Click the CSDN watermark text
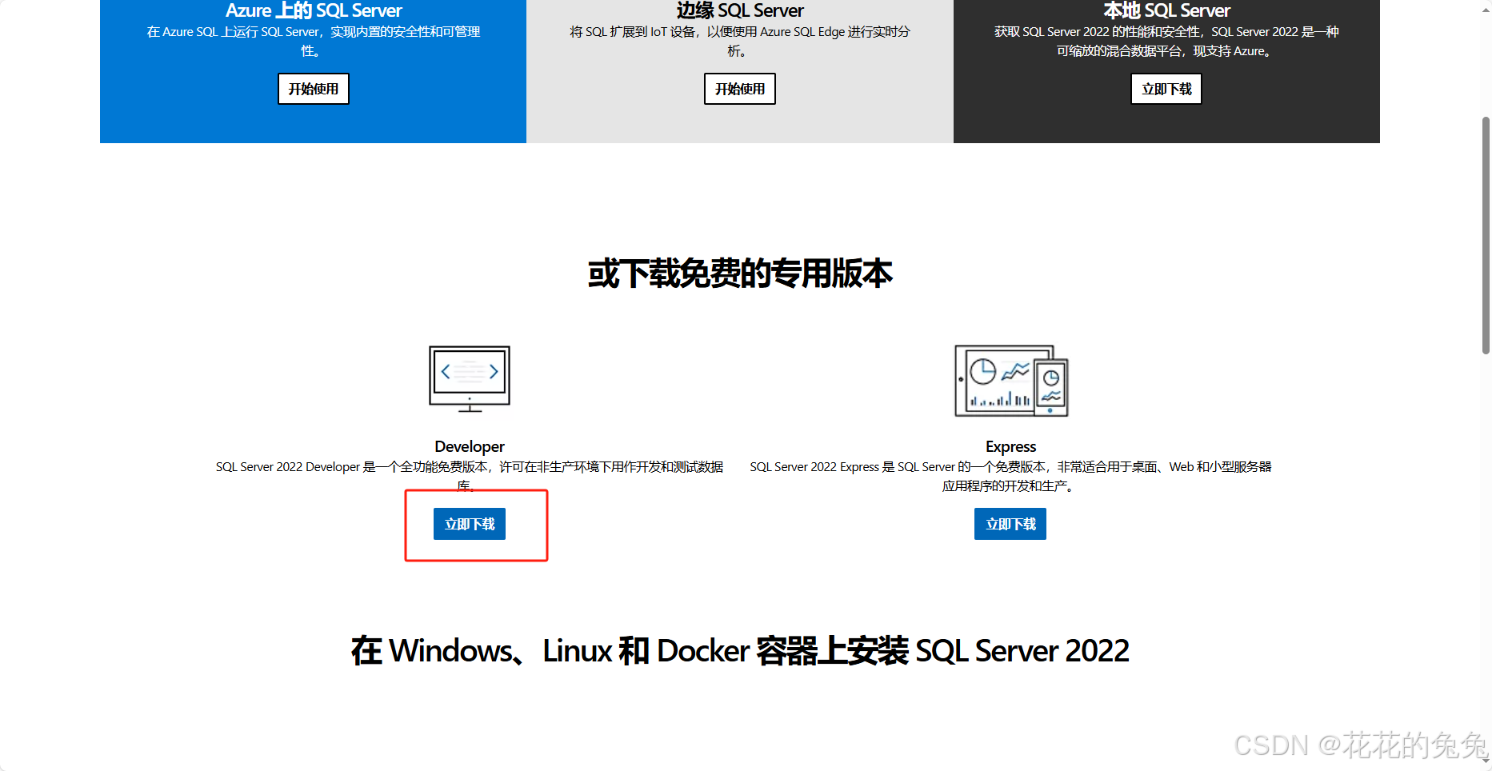Viewport: 1492px width, 771px height. [x=1361, y=745]
